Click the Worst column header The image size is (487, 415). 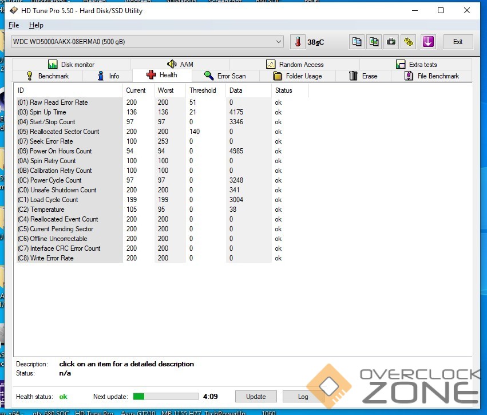(x=170, y=90)
